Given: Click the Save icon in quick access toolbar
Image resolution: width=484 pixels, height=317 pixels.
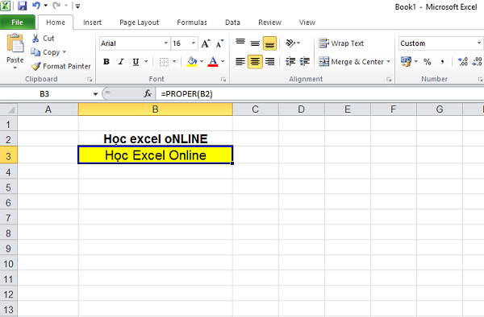Looking at the screenshot, I should [23, 6].
